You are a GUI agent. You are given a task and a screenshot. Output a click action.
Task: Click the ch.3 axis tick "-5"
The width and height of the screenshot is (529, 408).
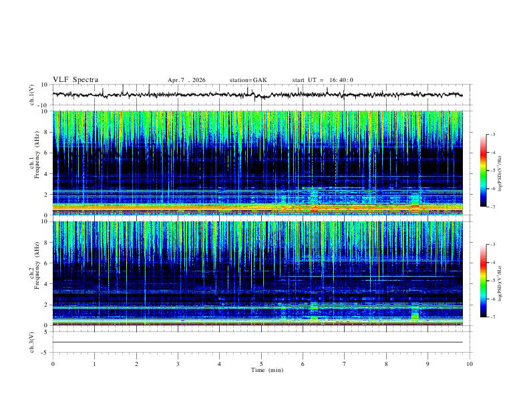pyautogui.click(x=45, y=353)
